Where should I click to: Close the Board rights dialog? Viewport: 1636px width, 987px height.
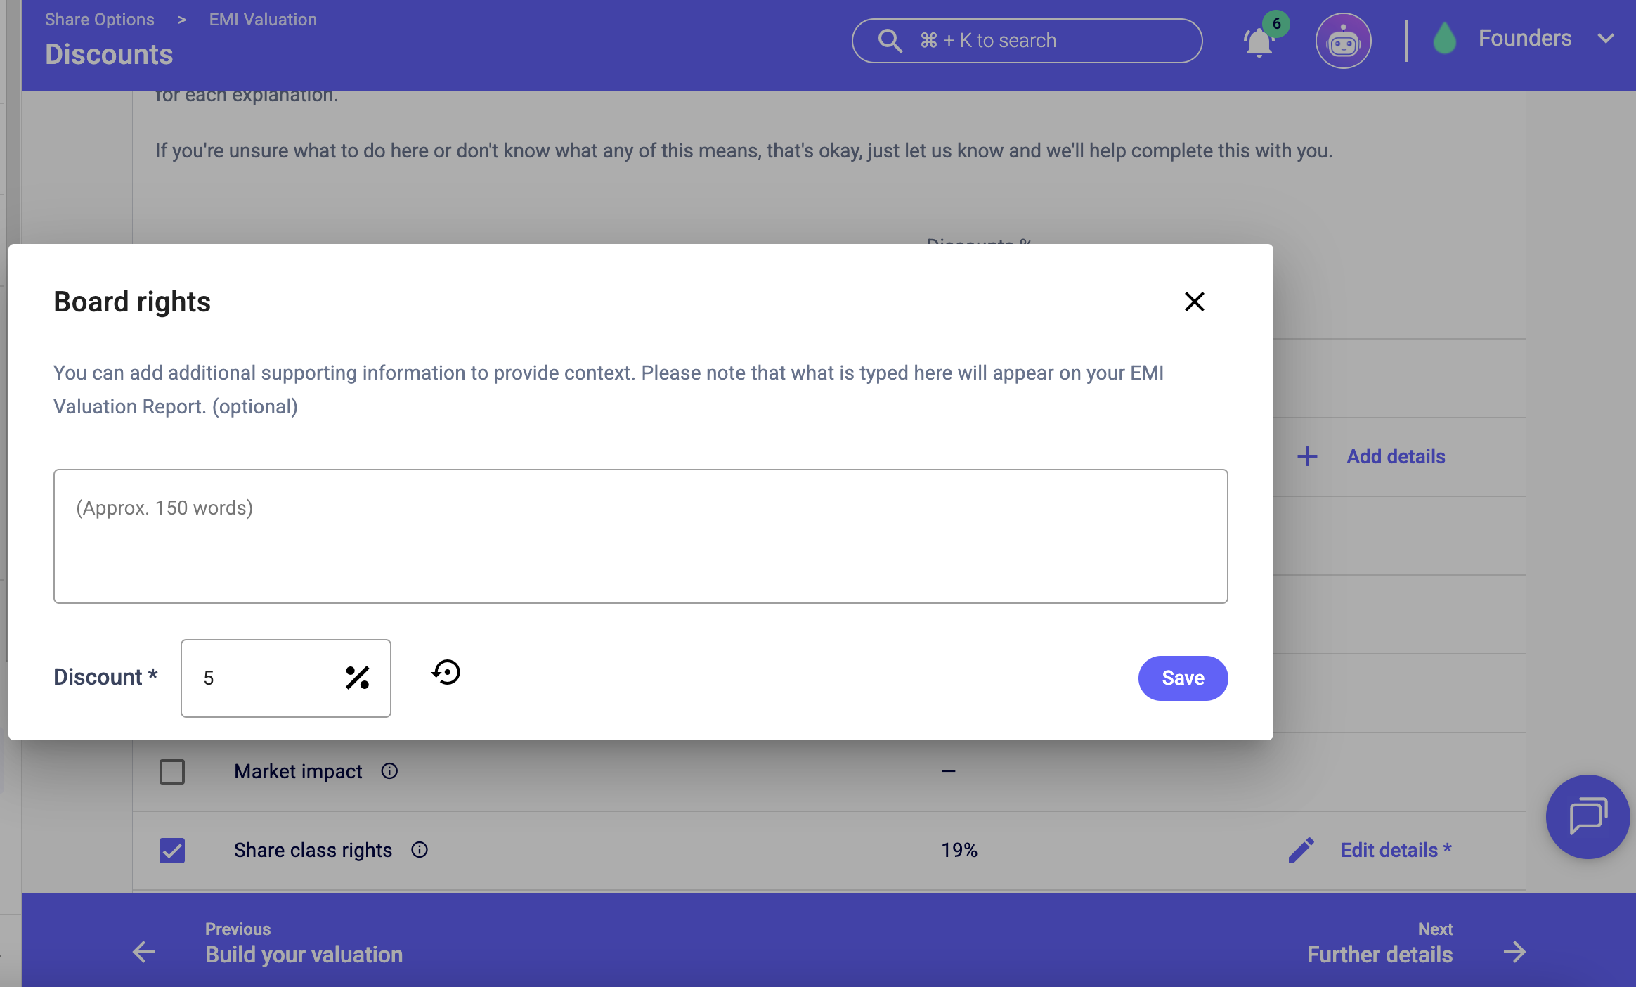(1194, 302)
